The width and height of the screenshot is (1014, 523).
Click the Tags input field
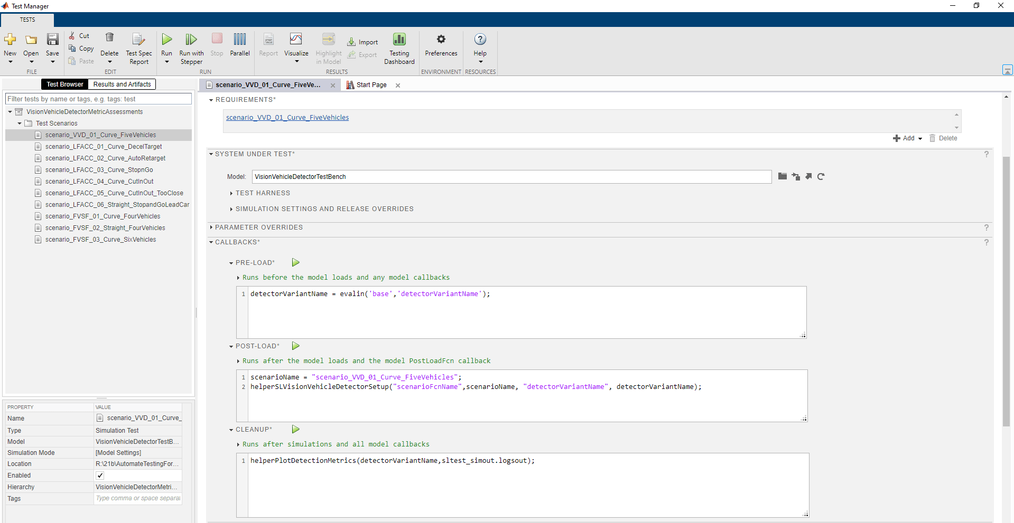138,499
